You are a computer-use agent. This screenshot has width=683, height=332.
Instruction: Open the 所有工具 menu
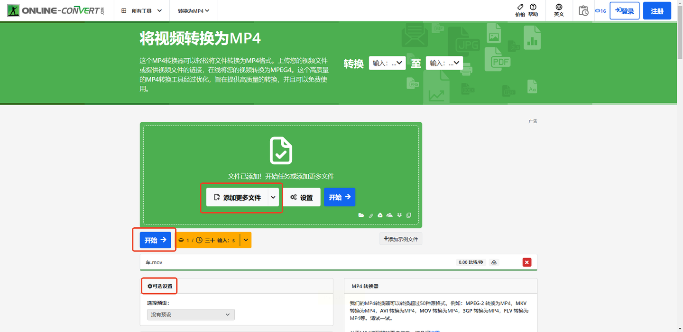[142, 10]
